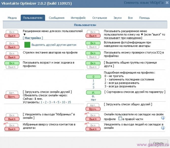Enable Вкл for bookmarked online users on profile

pyautogui.click(x=93, y=115)
